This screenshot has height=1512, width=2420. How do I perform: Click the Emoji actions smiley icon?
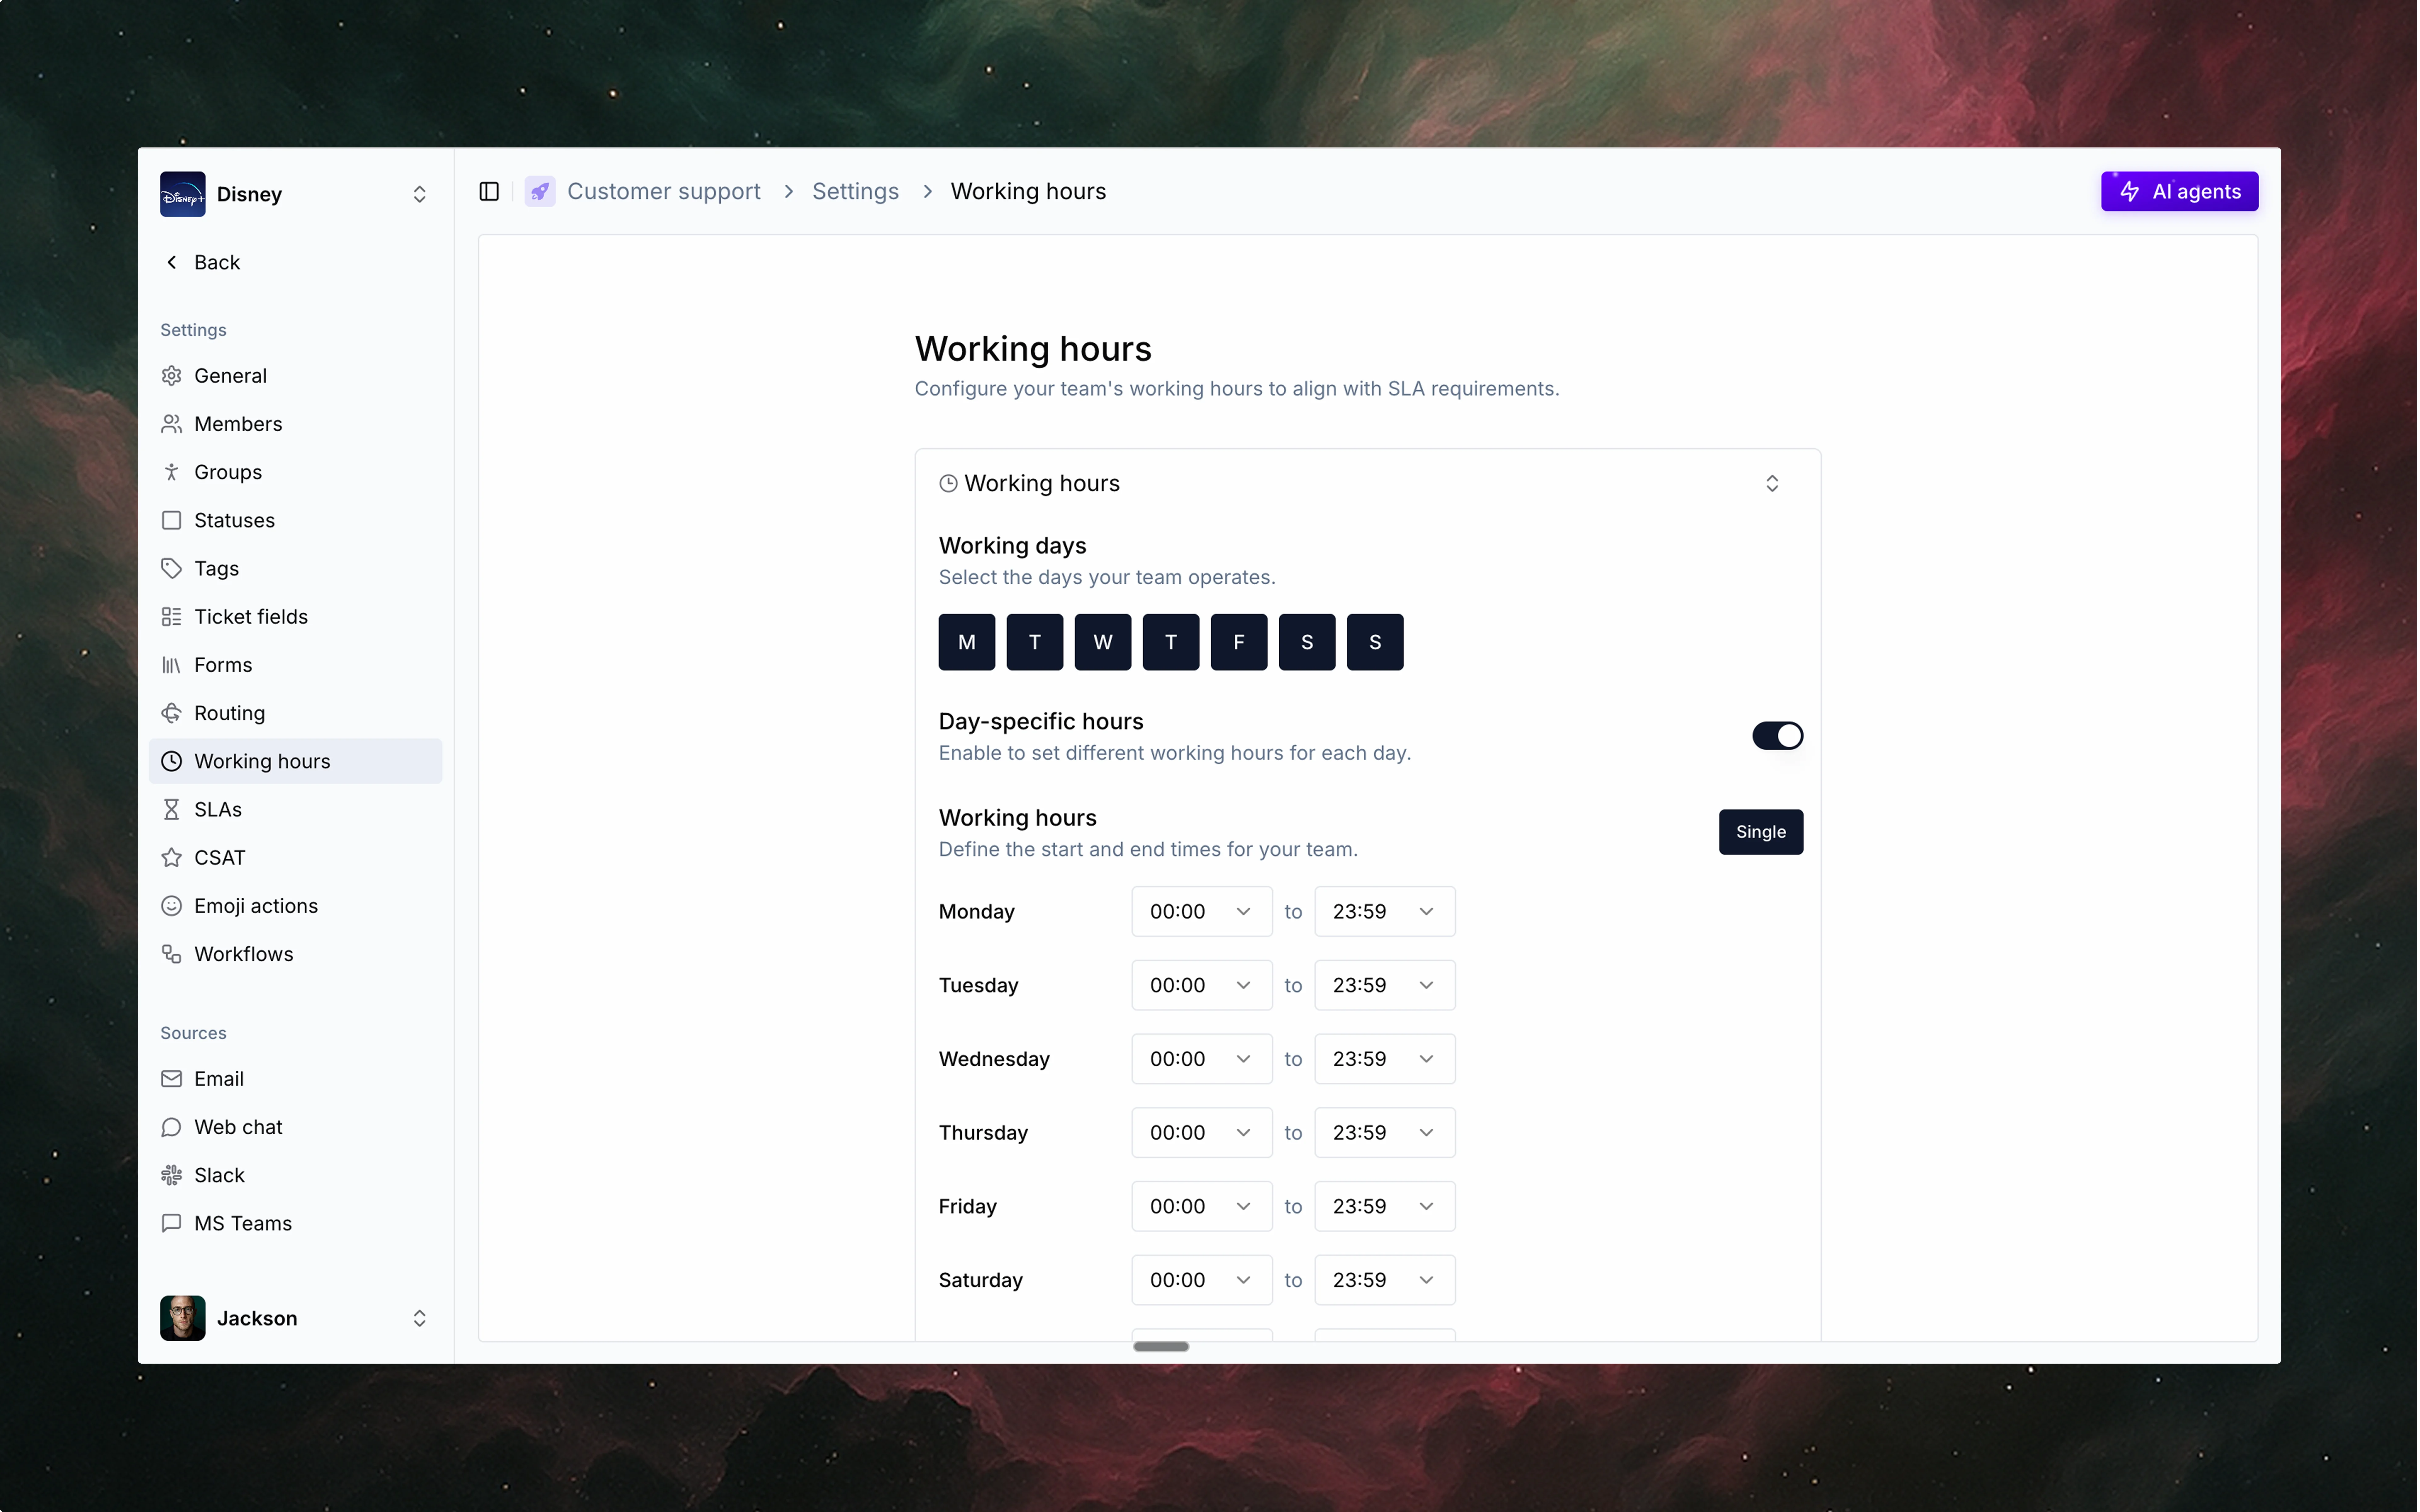[x=172, y=906]
